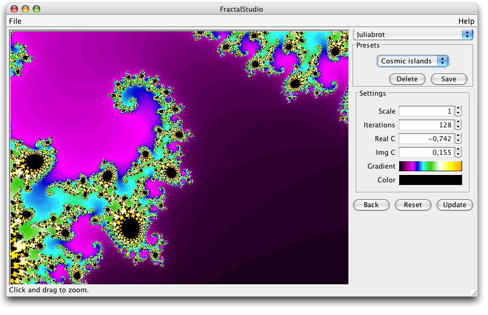
Task: Expand the Iterations stepper control
Action: point(458,125)
